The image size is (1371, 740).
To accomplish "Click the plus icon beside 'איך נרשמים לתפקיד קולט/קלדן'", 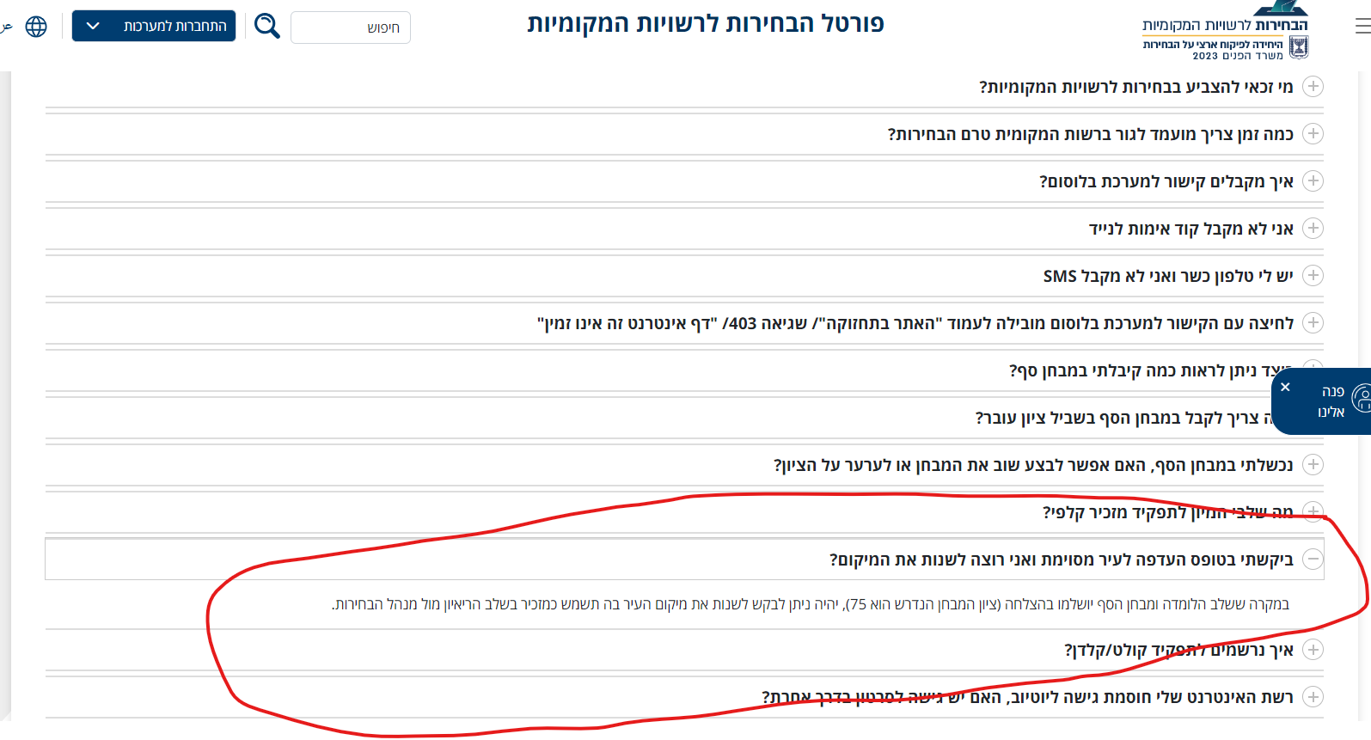I will coord(1313,649).
